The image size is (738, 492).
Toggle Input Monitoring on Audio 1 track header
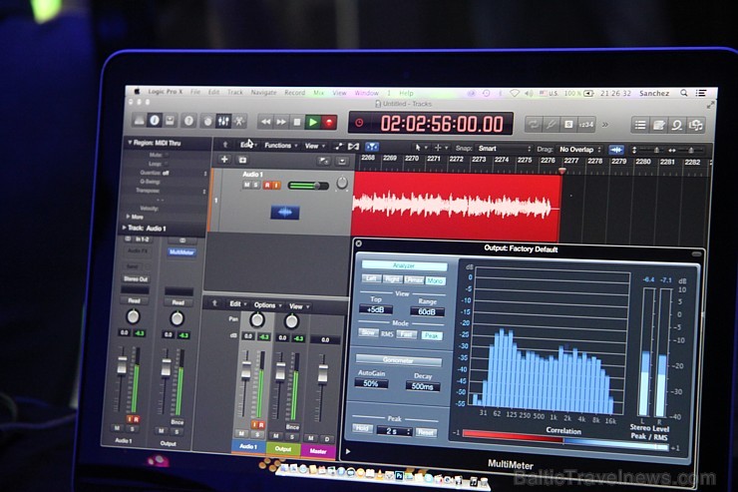(276, 186)
